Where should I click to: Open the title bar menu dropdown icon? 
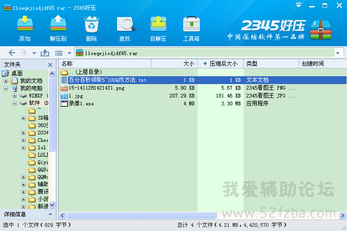click(298, 5)
